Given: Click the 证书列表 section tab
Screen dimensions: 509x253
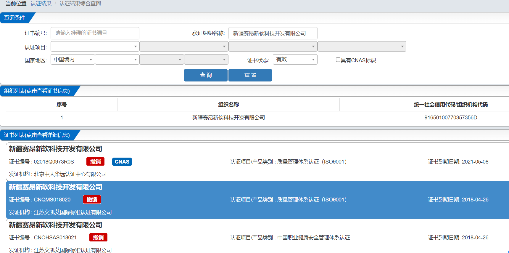Looking at the screenshot, I should (x=37, y=135).
